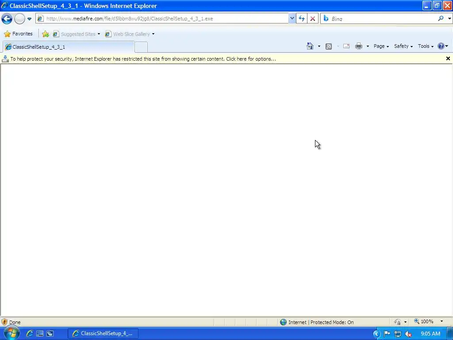Open a new blank tab
The width and height of the screenshot is (453, 340).
[141, 47]
